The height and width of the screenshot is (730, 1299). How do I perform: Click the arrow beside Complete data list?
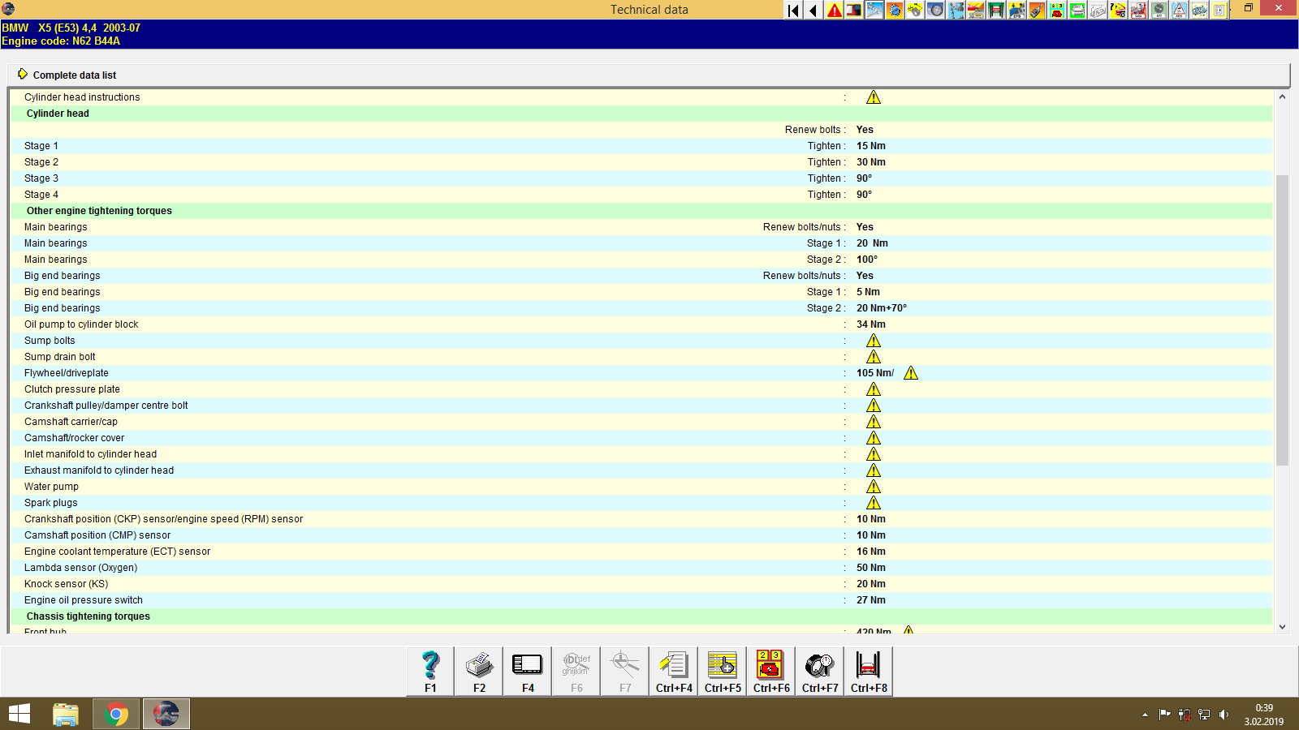coord(23,74)
